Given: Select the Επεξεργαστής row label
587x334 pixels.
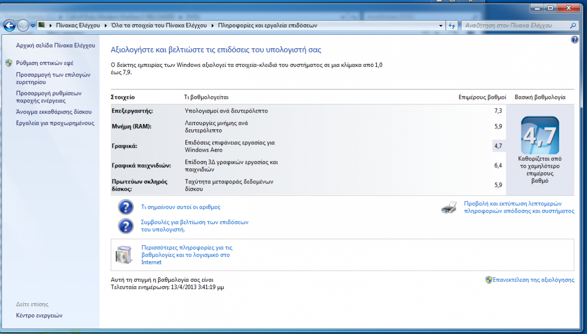Looking at the screenshot, I should pyautogui.click(x=132, y=111).
